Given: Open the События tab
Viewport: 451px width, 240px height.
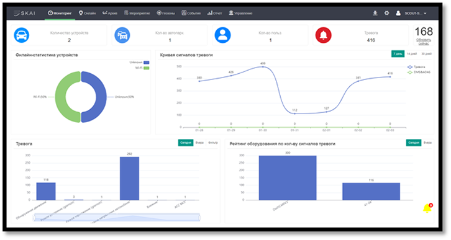Looking at the screenshot, I should pyautogui.click(x=191, y=13).
